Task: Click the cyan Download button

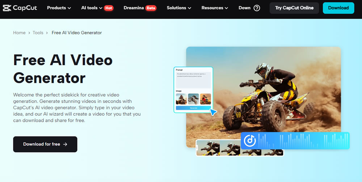Action: coord(338,8)
